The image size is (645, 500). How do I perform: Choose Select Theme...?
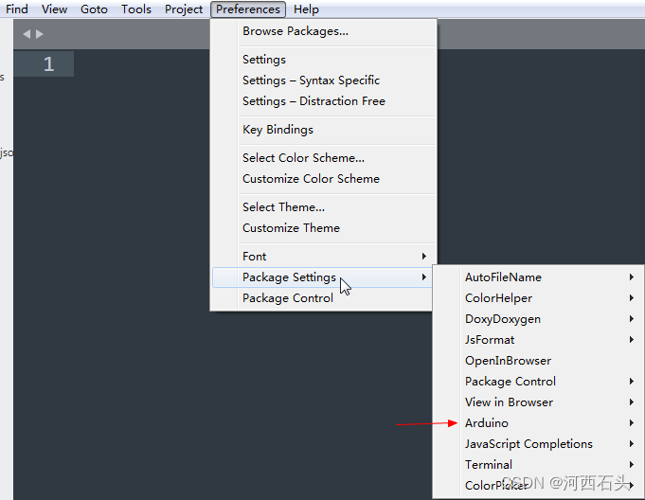(323, 207)
